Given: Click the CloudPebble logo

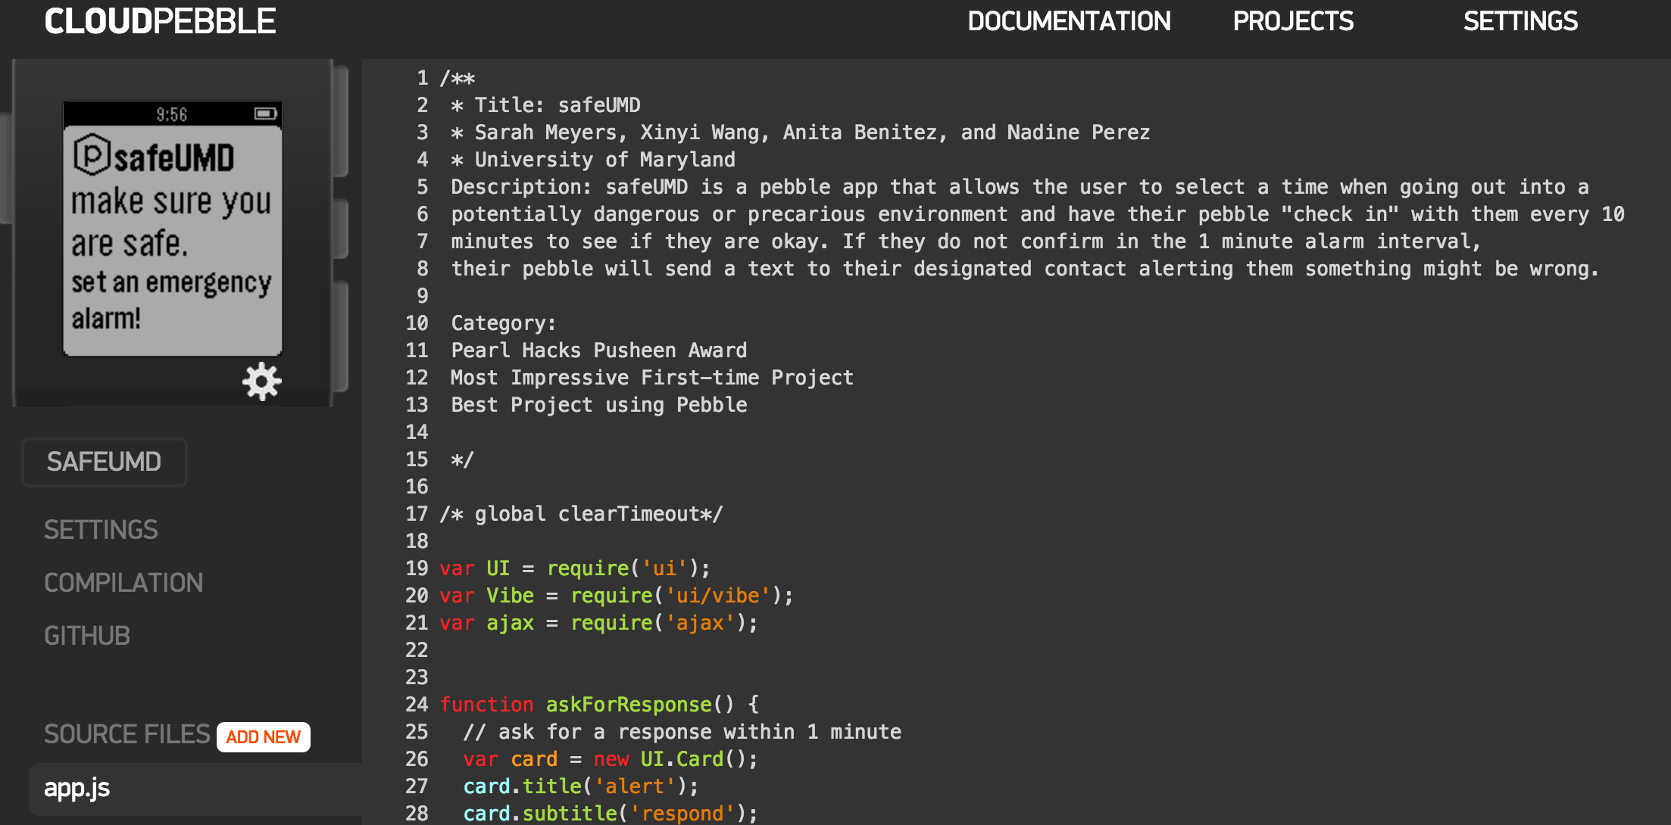Looking at the screenshot, I should pyautogui.click(x=160, y=21).
